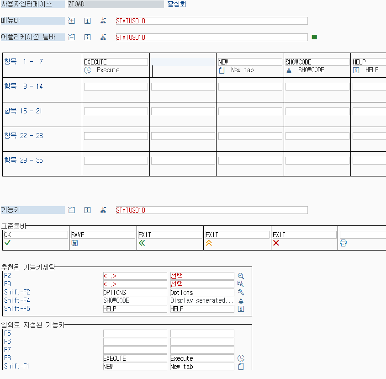Image resolution: width=386 pixels, height=379 pixels.
Task: Click the empty field above the printer icon
Action: pos(363,235)
